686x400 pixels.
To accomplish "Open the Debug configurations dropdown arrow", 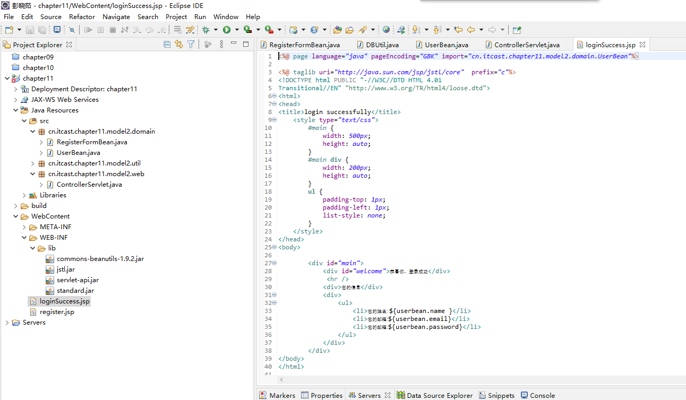I will 216,30.
